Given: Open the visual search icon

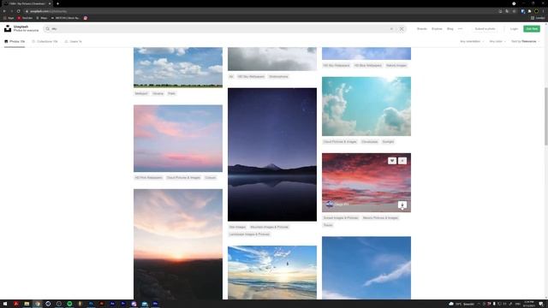Looking at the screenshot, I should pos(402,29).
